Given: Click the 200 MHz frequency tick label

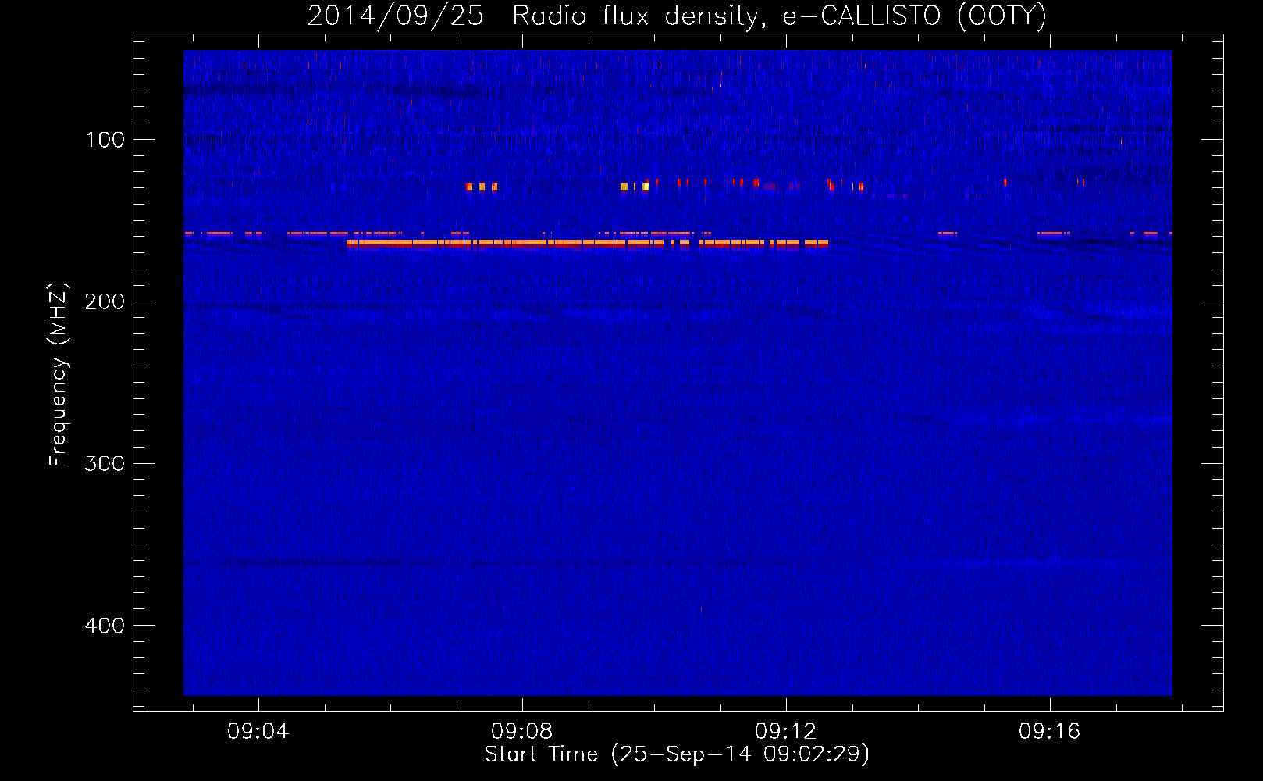Looking at the screenshot, I should (x=105, y=301).
